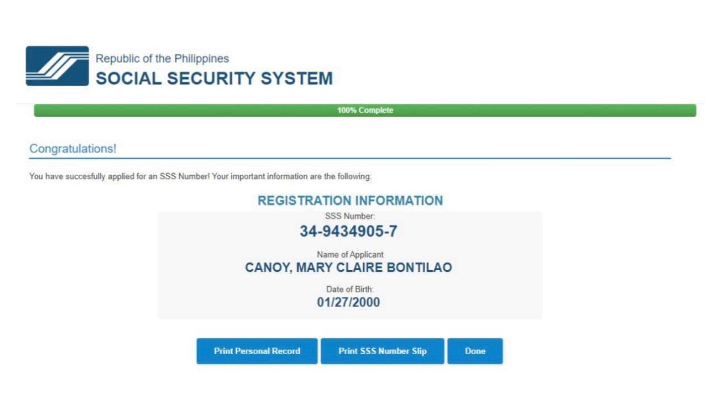
Task: Select the birth date 01/27/2000
Action: 349,302
